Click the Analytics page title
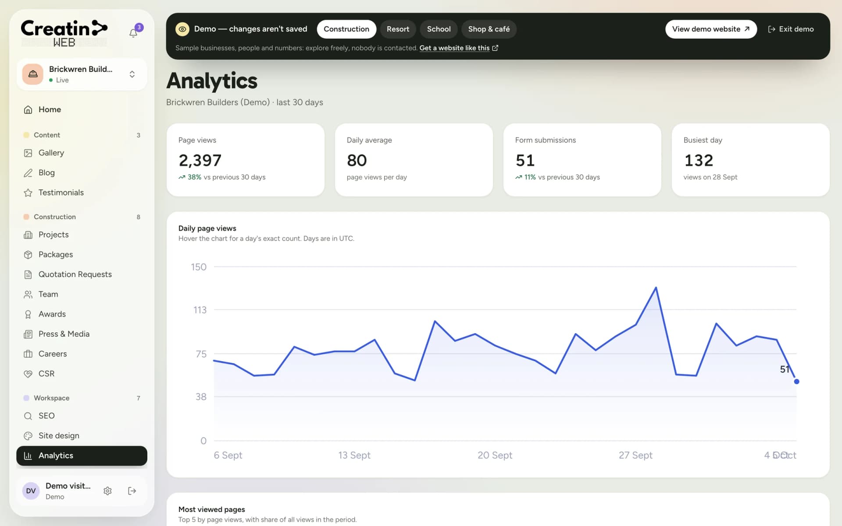842x526 pixels. [212, 81]
